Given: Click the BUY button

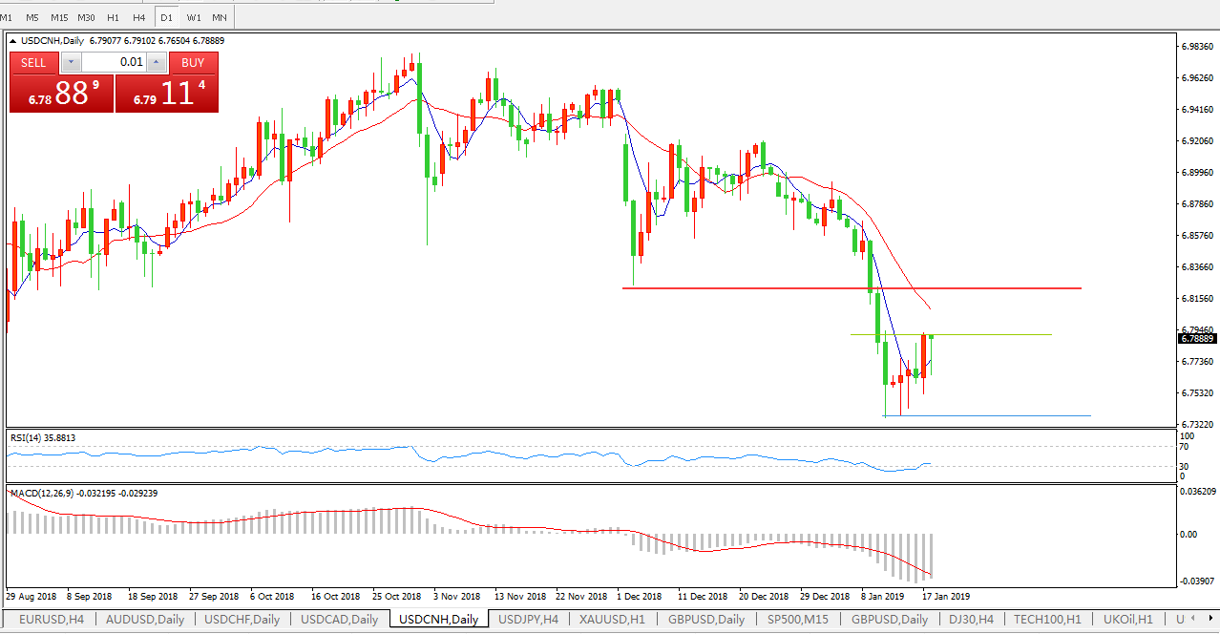Looking at the screenshot, I should [x=193, y=63].
